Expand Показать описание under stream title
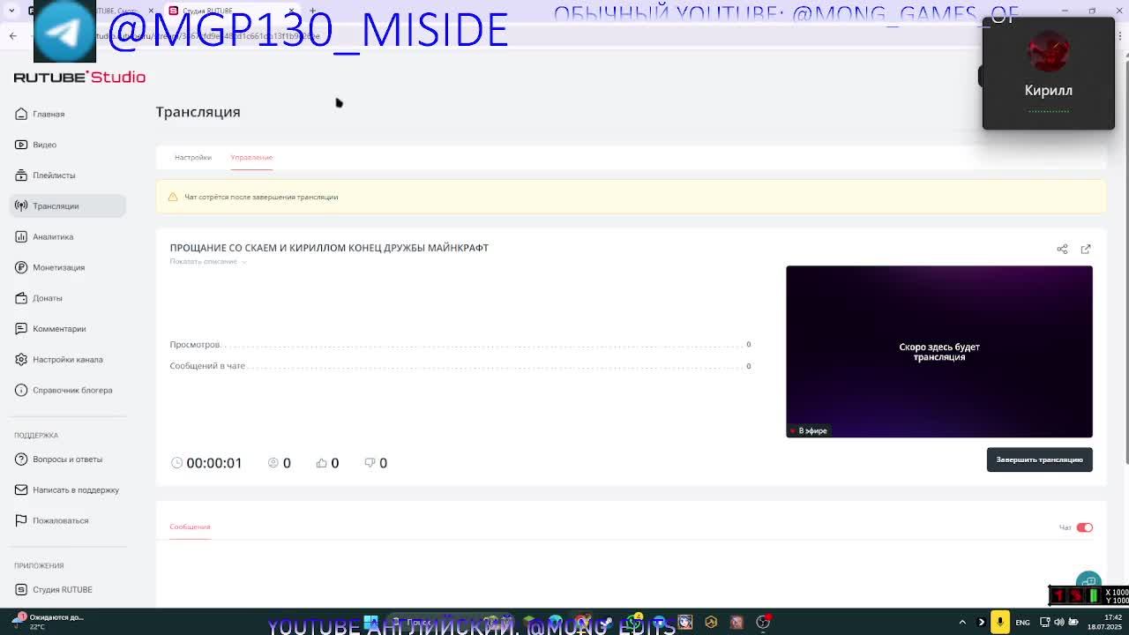 [208, 262]
